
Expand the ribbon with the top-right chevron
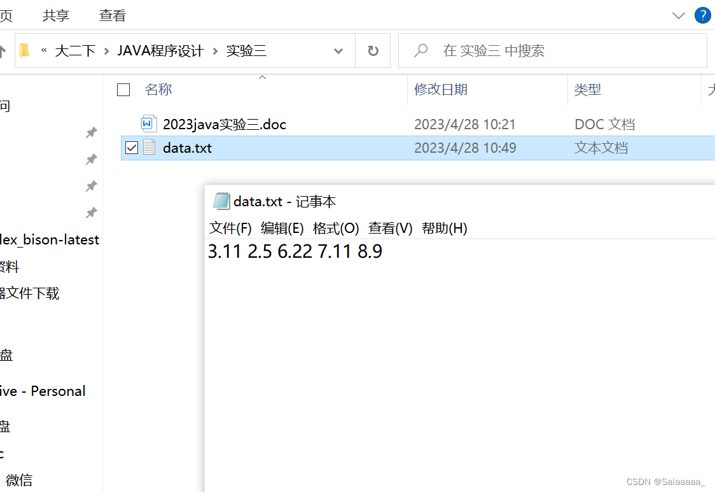tap(679, 16)
